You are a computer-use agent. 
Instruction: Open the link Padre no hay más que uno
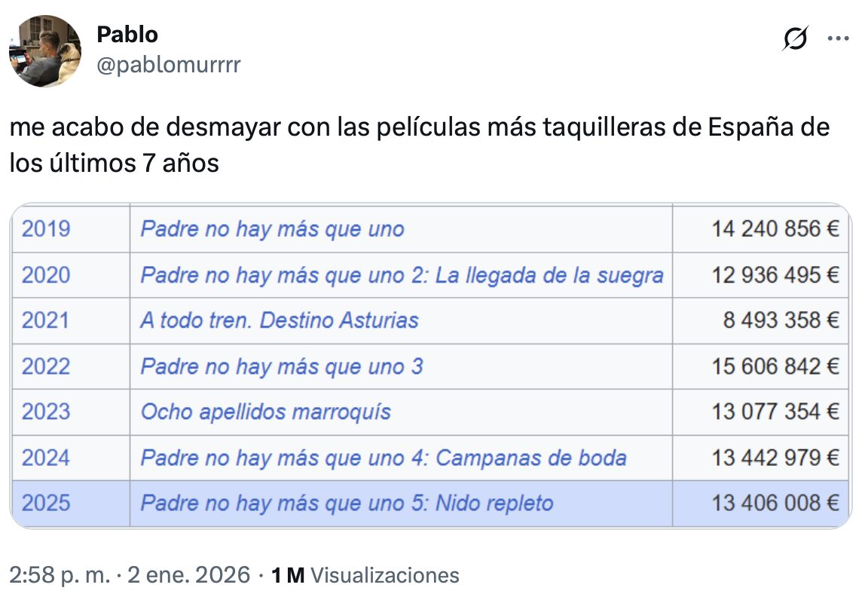coord(272,229)
